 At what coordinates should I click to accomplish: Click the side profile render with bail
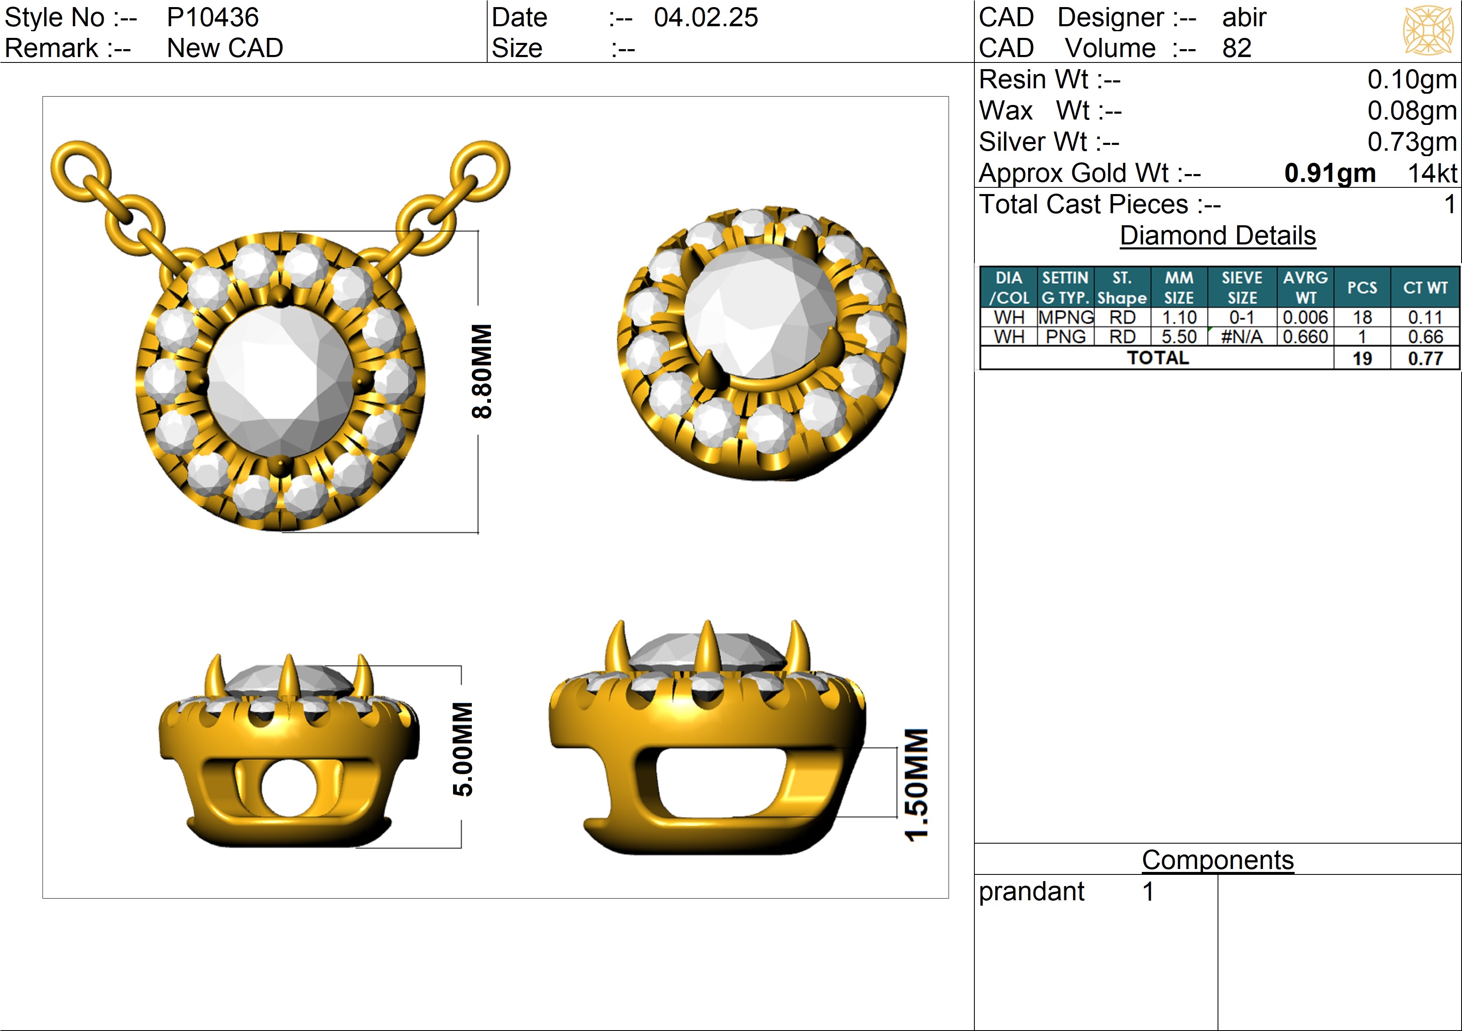(707, 742)
